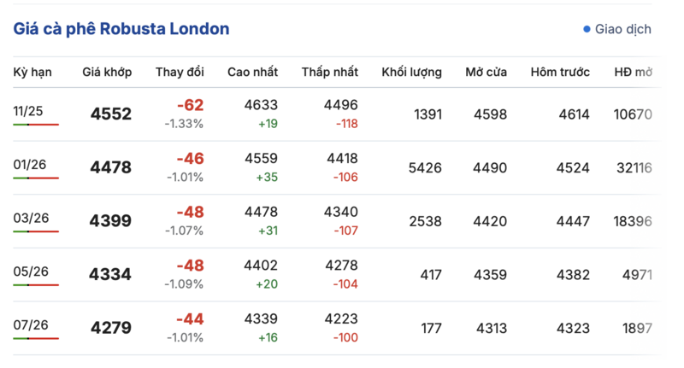Select the 05/26 contract term
The width and height of the screenshot is (684, 368).
(31, 272)
